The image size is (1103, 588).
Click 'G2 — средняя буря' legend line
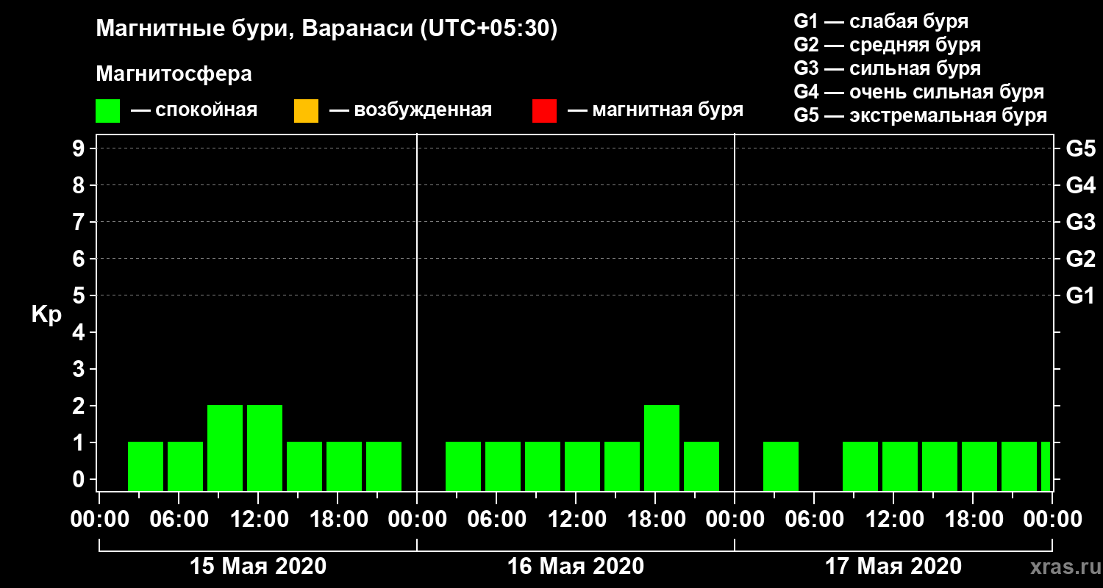[887, 44]
